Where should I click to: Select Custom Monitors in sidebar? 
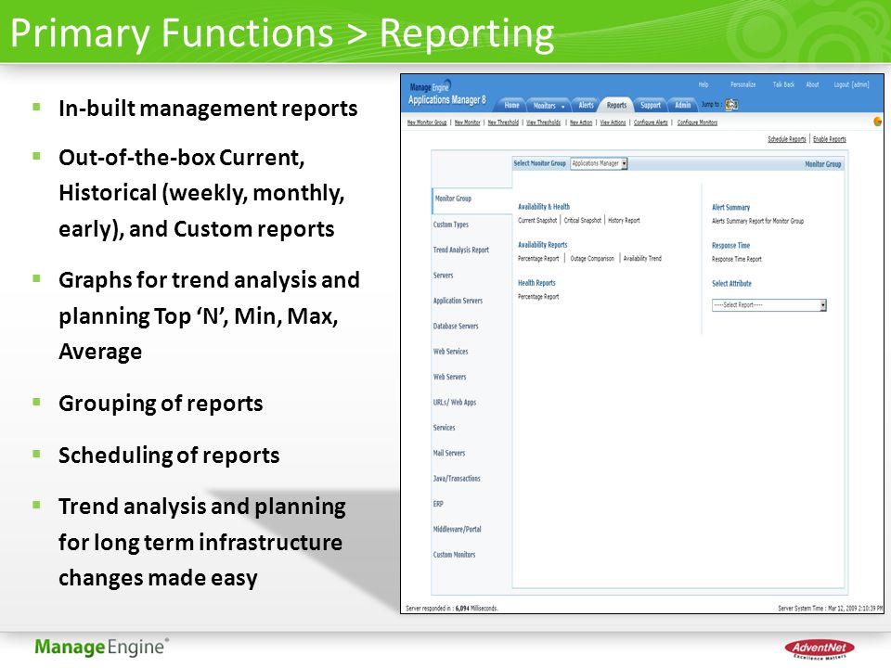(x=454, y=555)
